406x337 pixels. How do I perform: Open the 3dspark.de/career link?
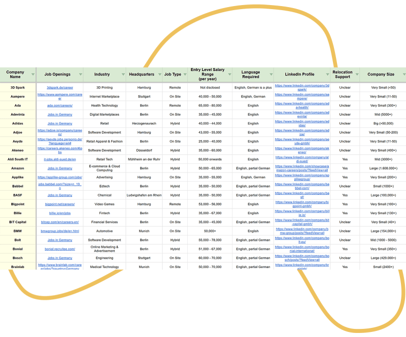(60, 87)
